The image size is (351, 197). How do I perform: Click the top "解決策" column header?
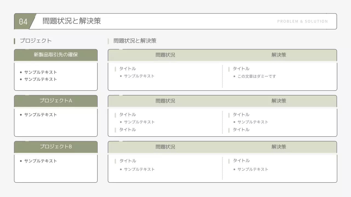[279, 55]
